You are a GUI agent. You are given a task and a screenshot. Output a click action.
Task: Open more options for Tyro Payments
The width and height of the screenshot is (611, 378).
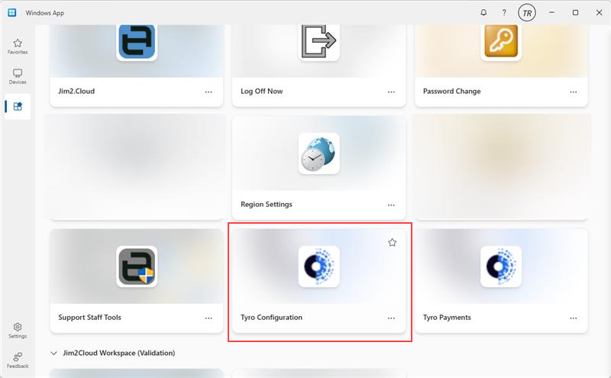click(574, 318)
